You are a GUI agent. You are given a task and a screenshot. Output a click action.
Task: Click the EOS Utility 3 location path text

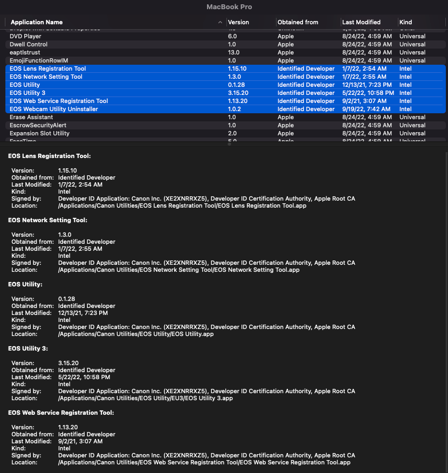point(145,398)
